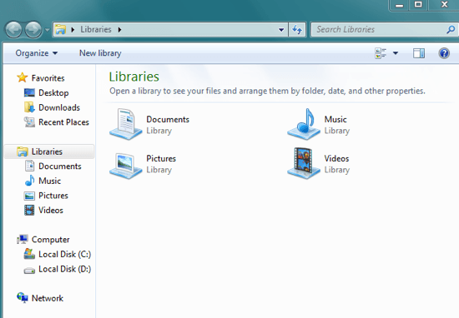Click the Local Disk (C:) drive icon
The width and height of the screenshot is (459, 318).
[x=29, y=254]
